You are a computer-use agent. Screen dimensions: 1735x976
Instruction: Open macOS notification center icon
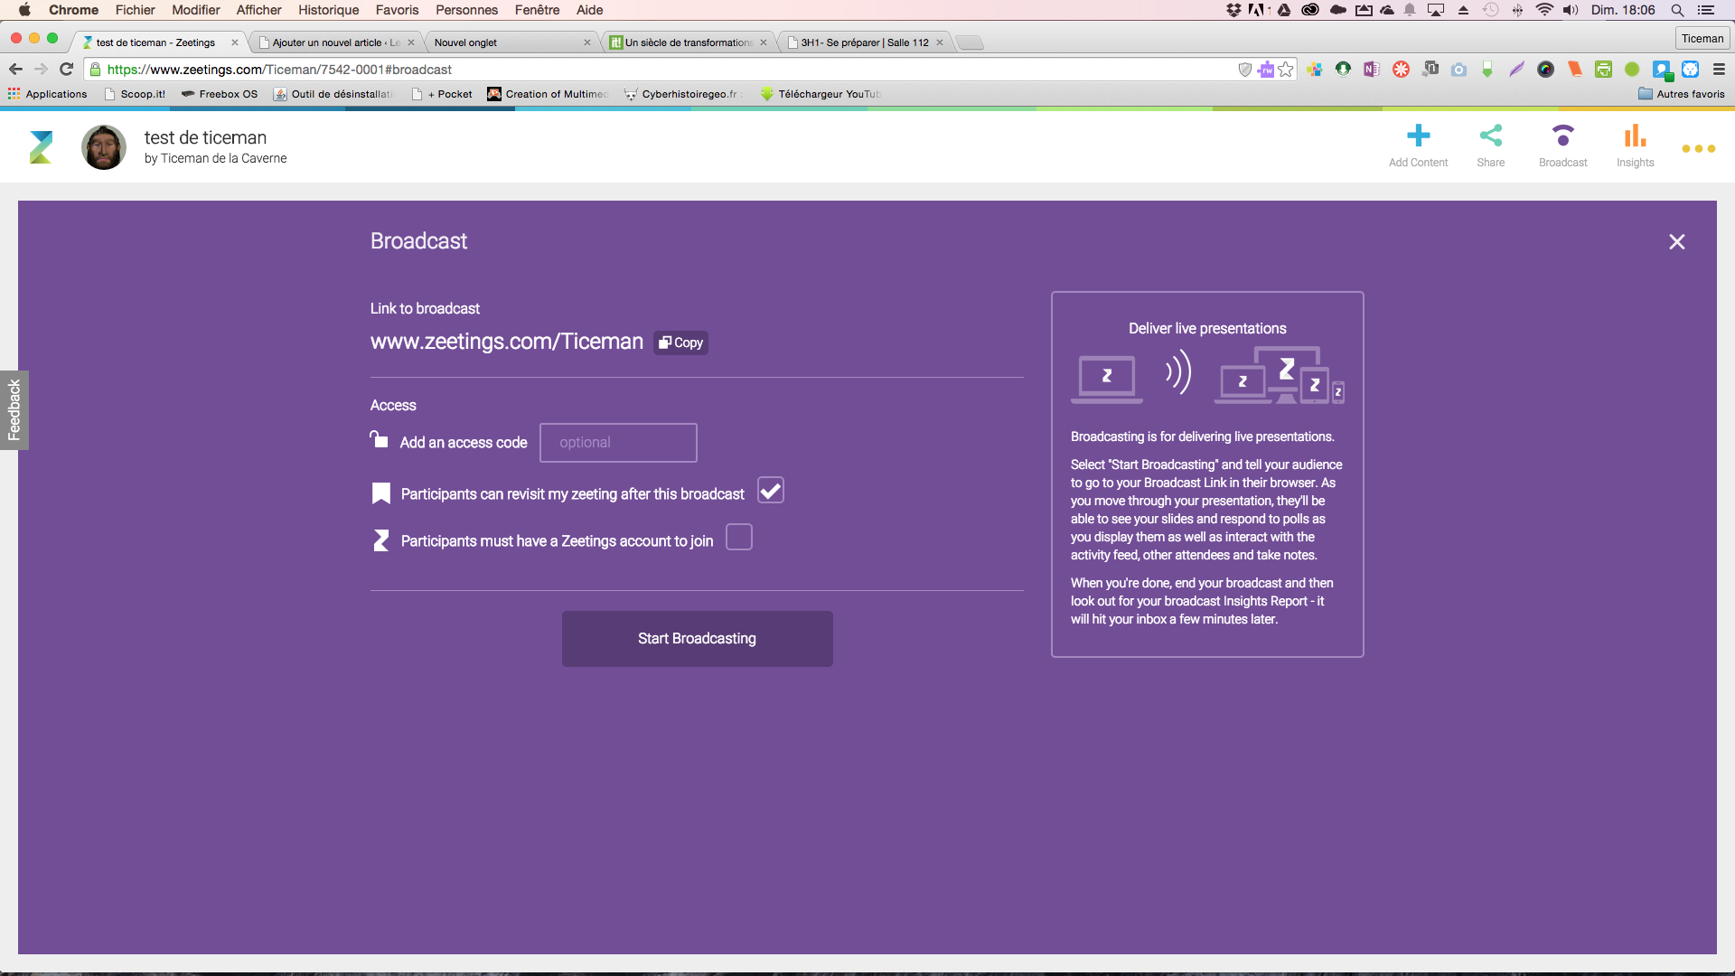click(x=1706, y=10)
